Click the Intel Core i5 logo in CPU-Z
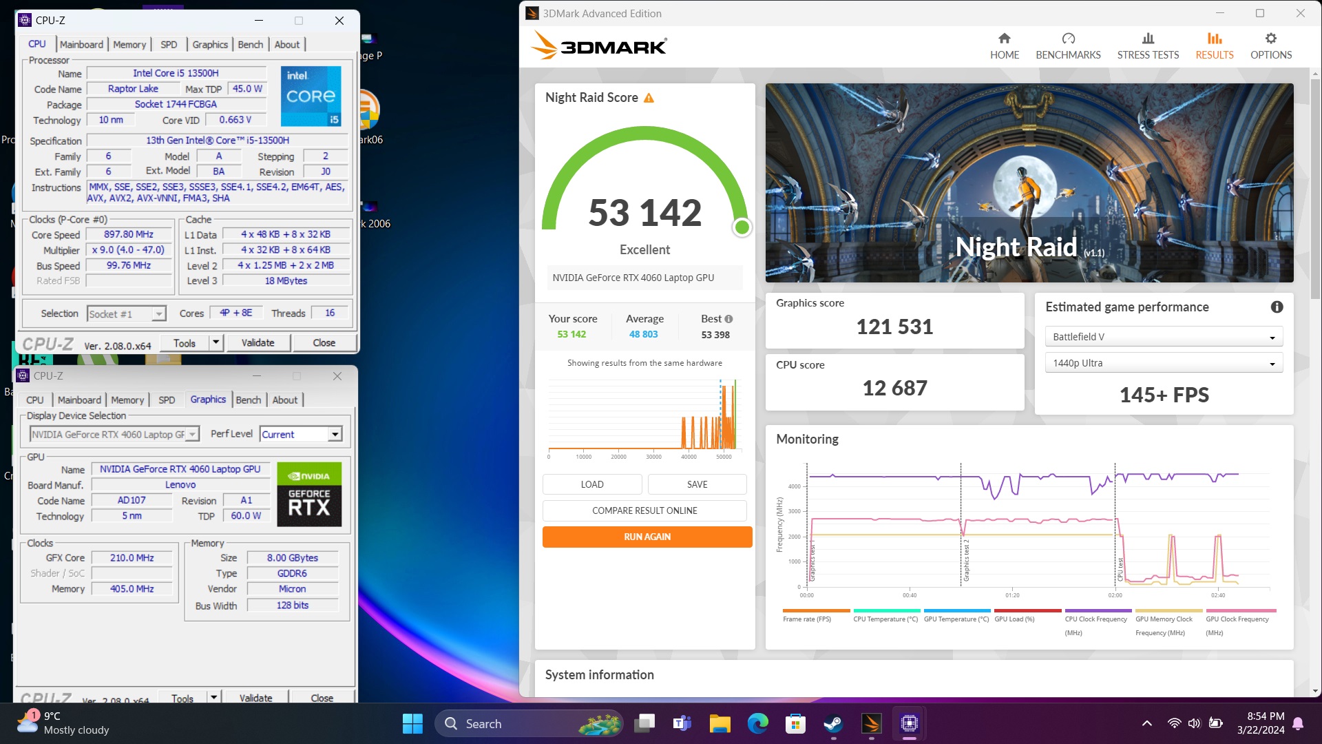Image resolution: width=1322 pixels, height=744 pixels. click(x=311, y=96)
